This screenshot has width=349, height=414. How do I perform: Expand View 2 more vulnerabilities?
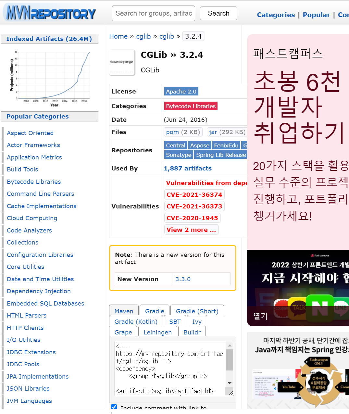tap(191, 230)
